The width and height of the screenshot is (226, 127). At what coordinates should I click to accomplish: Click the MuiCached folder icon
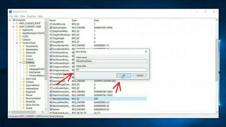[27, 72]
